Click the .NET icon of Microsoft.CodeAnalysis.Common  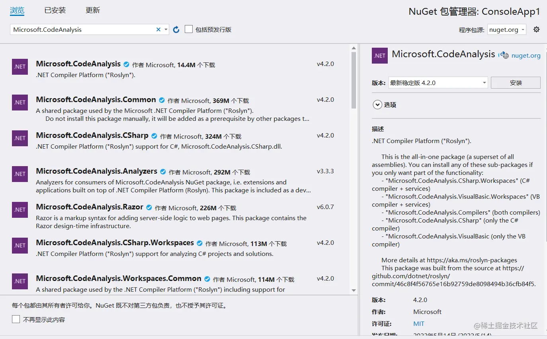pyautogui.click(x=20, y=103)
